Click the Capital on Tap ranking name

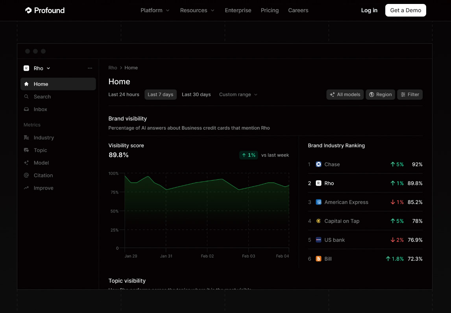click(x=342, y=221)
